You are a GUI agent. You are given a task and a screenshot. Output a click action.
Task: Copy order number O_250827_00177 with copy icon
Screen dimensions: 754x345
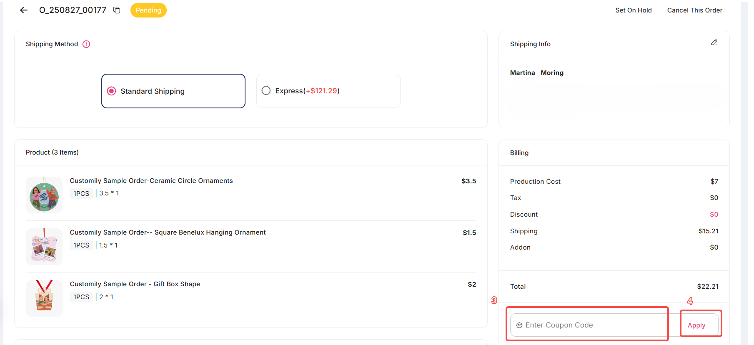117,10
